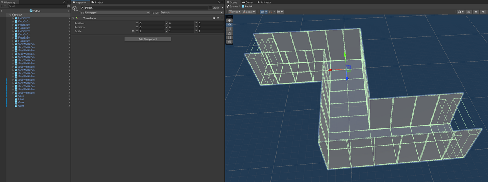488x182 pixels.
Task: Open the Inspector panel kebab menu
Action: (222, 2)
